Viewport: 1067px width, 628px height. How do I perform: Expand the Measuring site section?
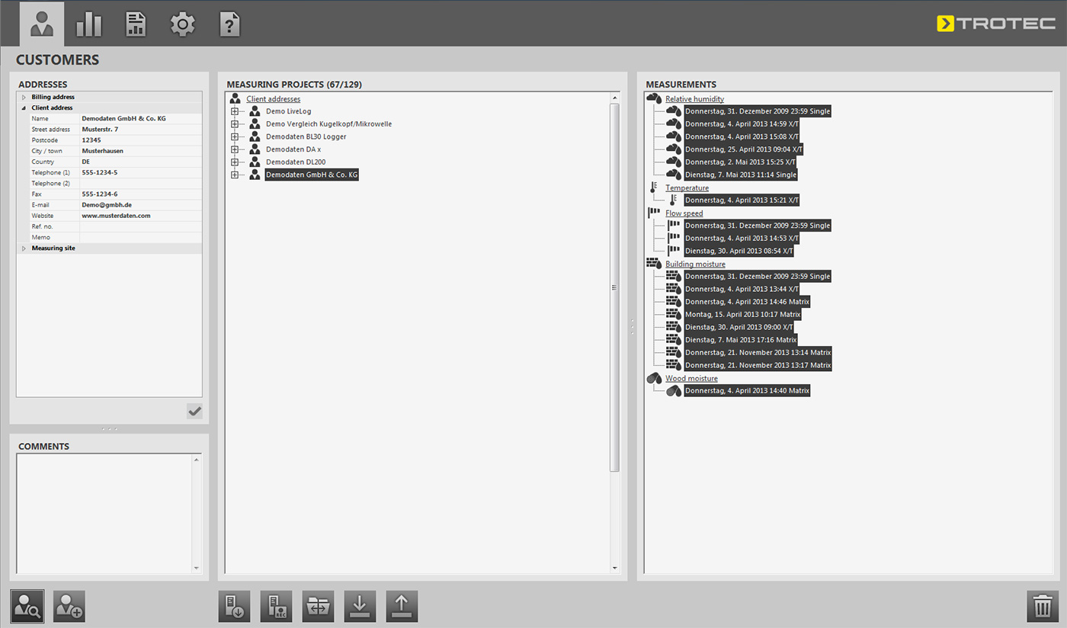tap(24, 248)
